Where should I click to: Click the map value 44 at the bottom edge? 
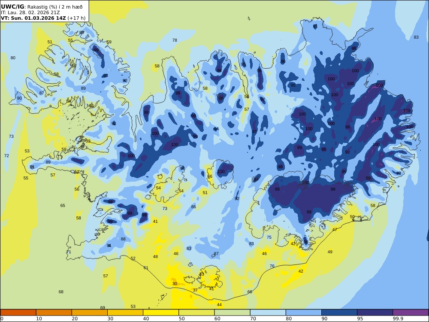point(219,304)
